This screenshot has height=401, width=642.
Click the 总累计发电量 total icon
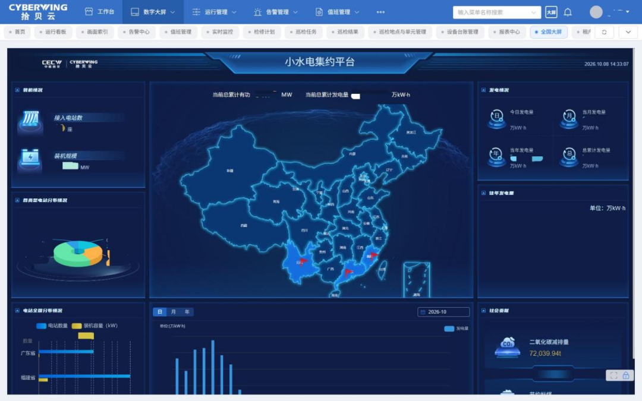point(569,157)
